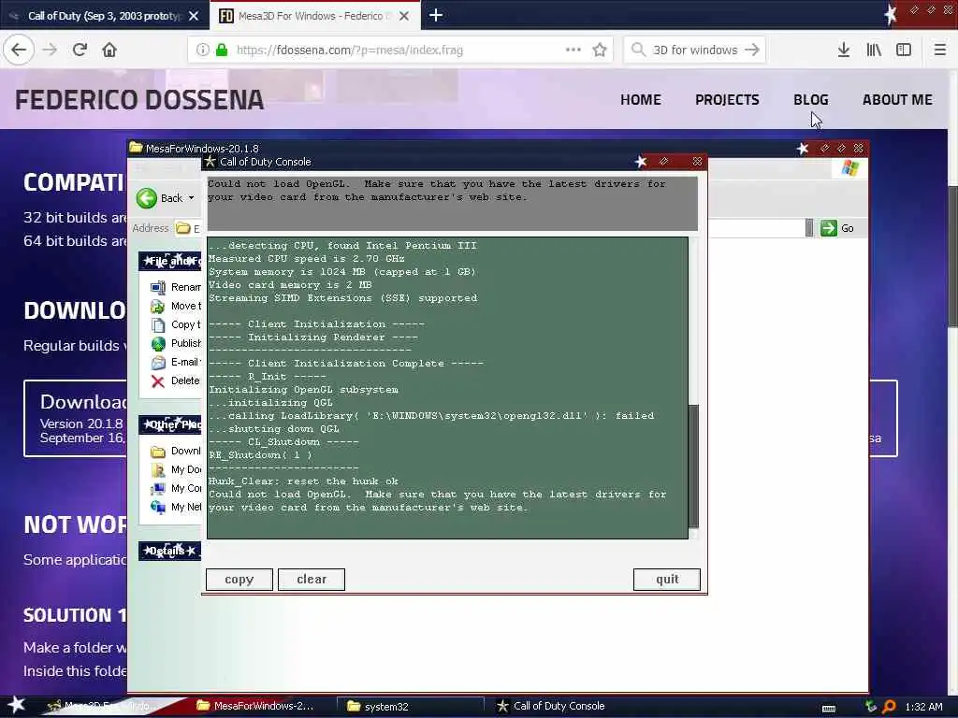
Task: Toggle Firefox sidebar view
Action: click(x=904, y=50)
